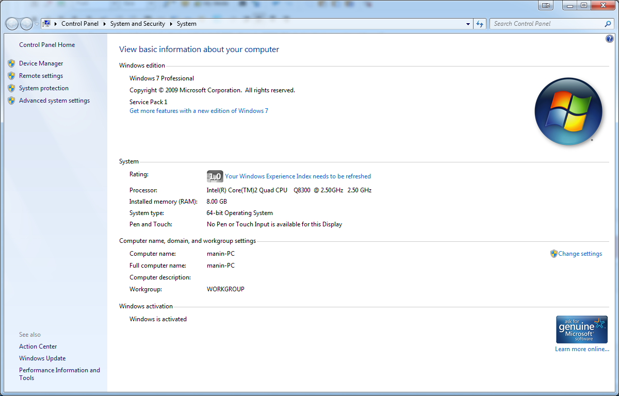Click the Microsoft copyright notice text
Image resolution: width=619 pixels, height=396 pixels.
coord(212,90)
